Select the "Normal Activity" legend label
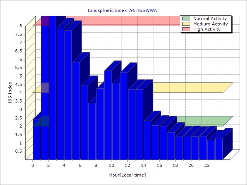 (210, 18)
